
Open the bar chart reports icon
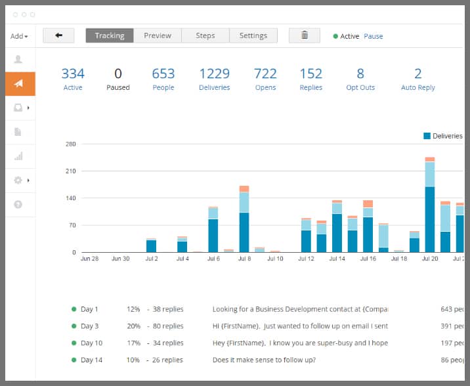[x=18, y=156]
